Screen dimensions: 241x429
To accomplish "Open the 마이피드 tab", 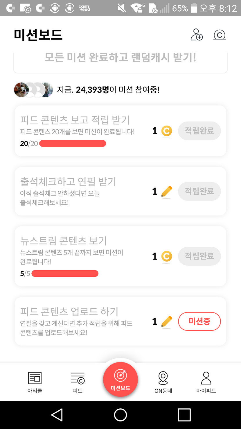I will pyautogui.click(x=206, y=382).
